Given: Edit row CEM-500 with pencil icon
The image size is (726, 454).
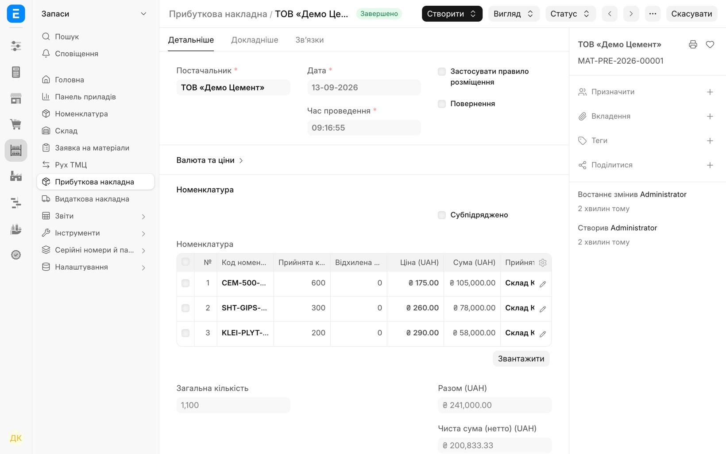Looking at the screenshot, I should coord(543,284).
